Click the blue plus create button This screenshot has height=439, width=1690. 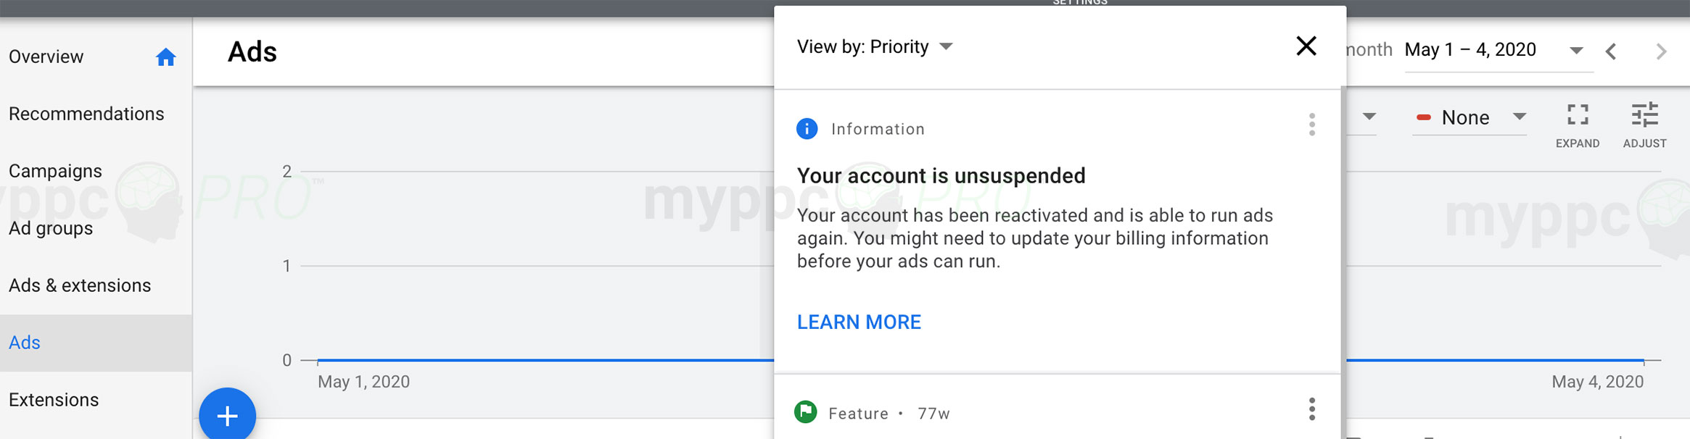point(228,415)
